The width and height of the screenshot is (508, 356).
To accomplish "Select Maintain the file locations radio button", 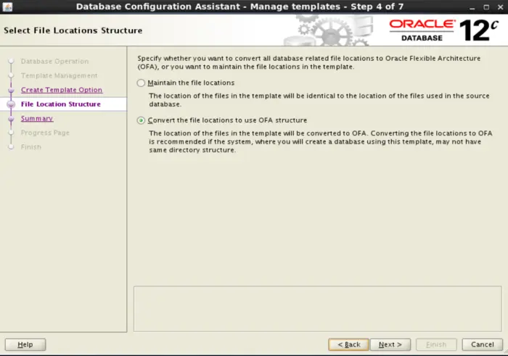I will 141,83.
